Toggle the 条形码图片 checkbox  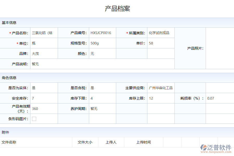34,119
